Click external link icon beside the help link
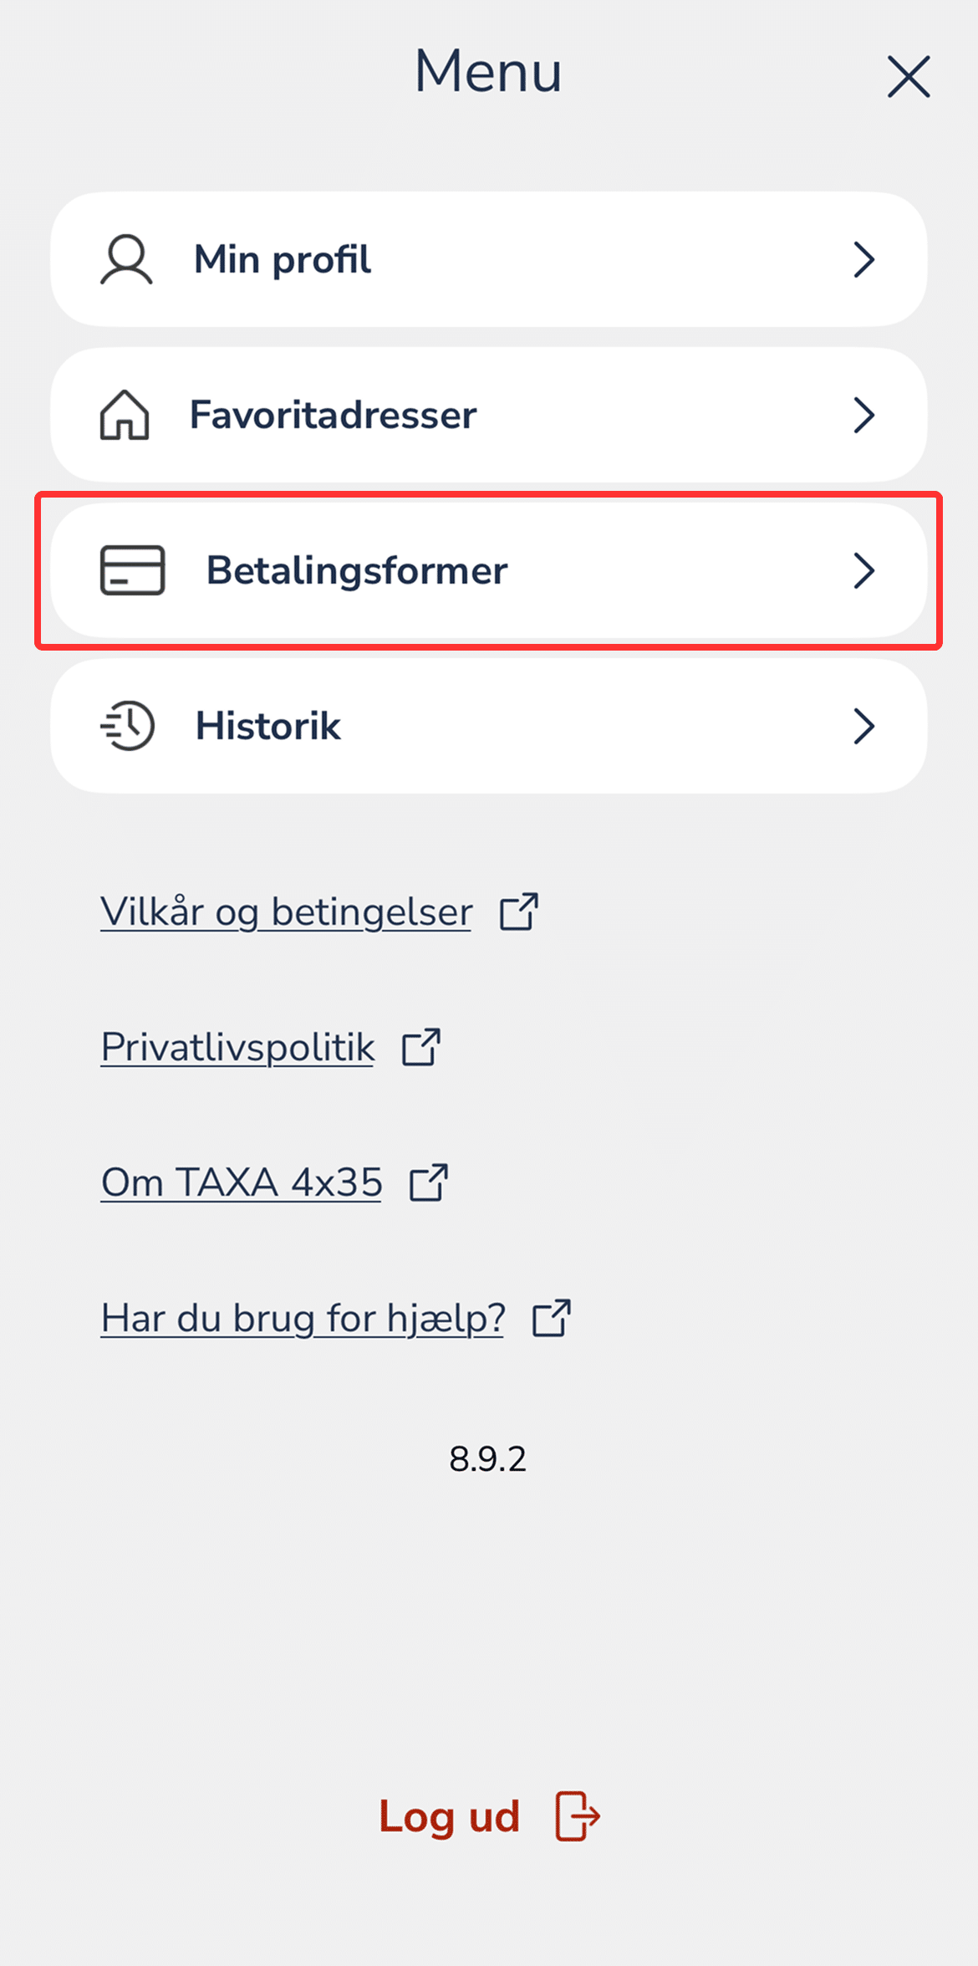The width and height of the screenshot is (978, 1966). click(x=552, y=1318)
